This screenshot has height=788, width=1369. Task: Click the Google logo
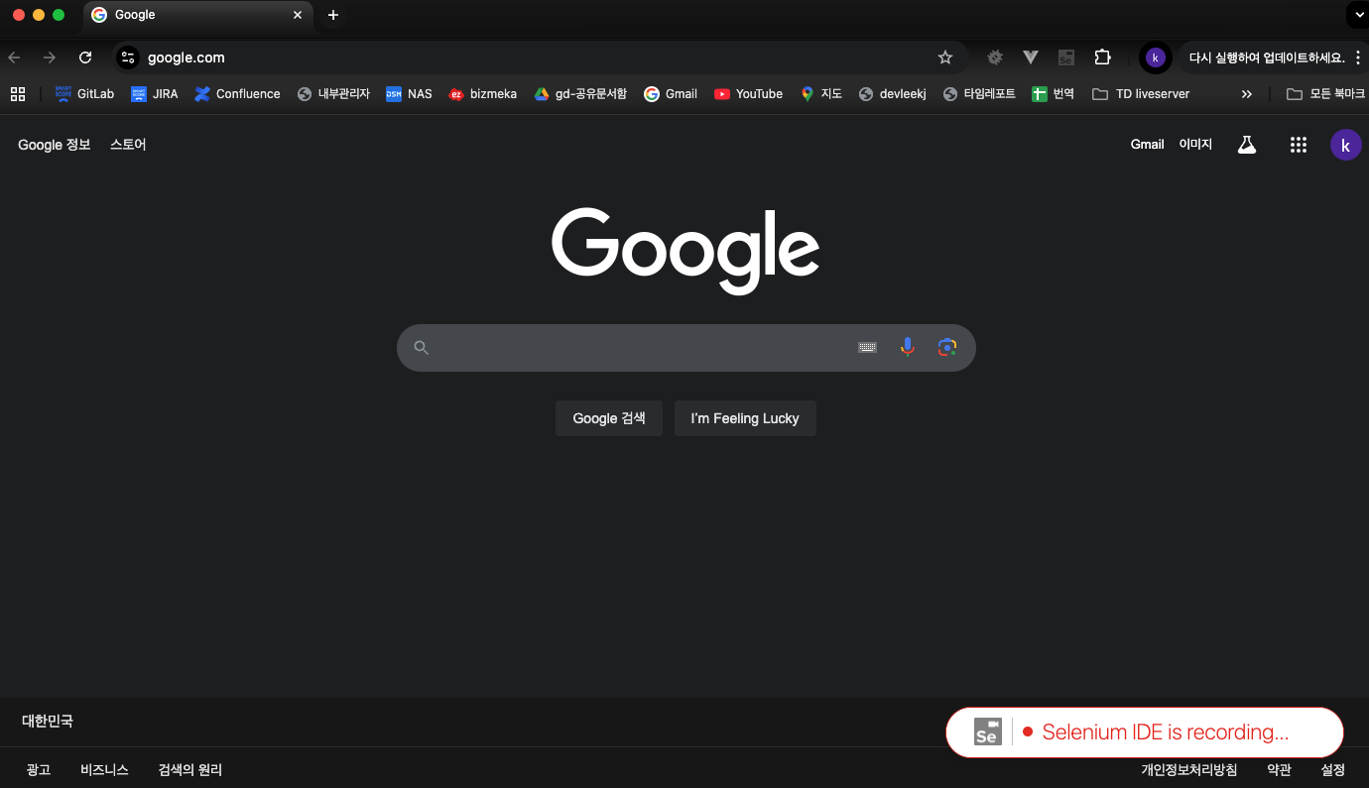point(685,251)
